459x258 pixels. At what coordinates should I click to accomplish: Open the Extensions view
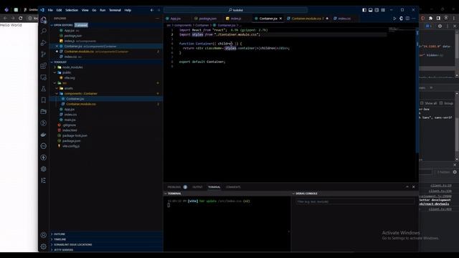coord(44,65)
